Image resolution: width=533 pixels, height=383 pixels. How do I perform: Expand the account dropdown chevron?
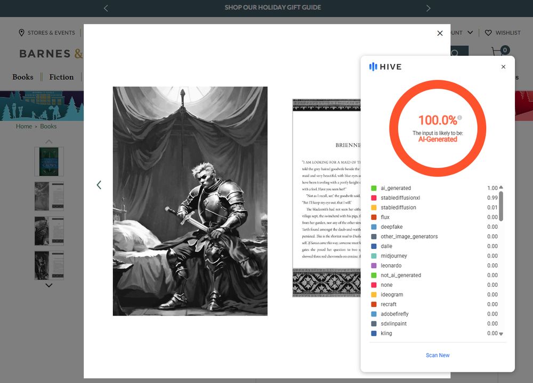[470, 32]
